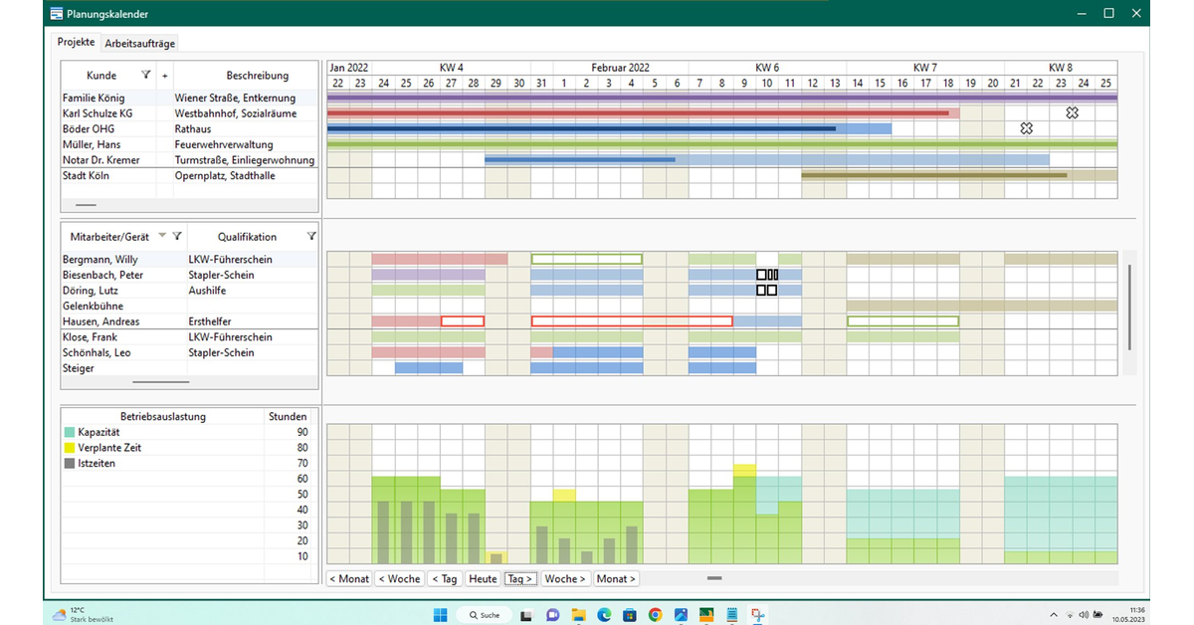Click the plus icon in customer header
1194x625 pixels.
164,76
